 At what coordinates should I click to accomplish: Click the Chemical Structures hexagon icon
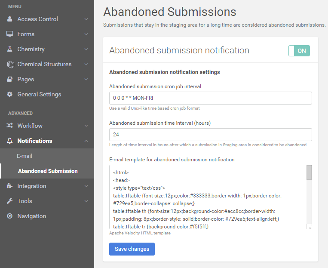[x=9, y=64]
